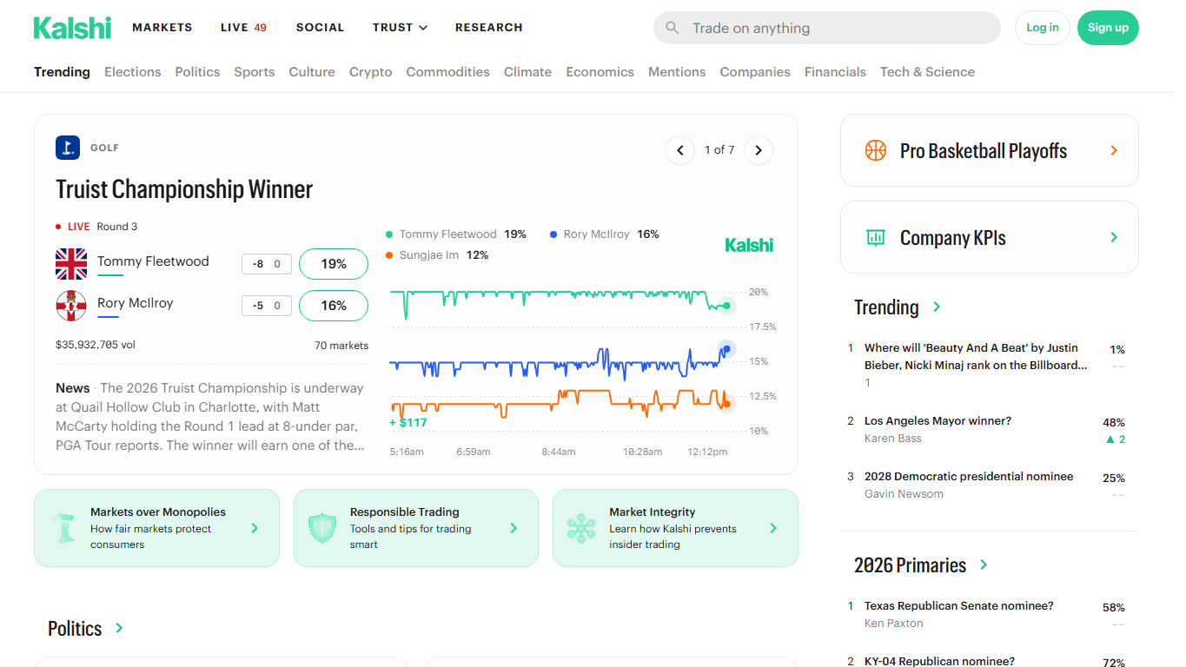Switch to the Economics tab

coord(600,72)
